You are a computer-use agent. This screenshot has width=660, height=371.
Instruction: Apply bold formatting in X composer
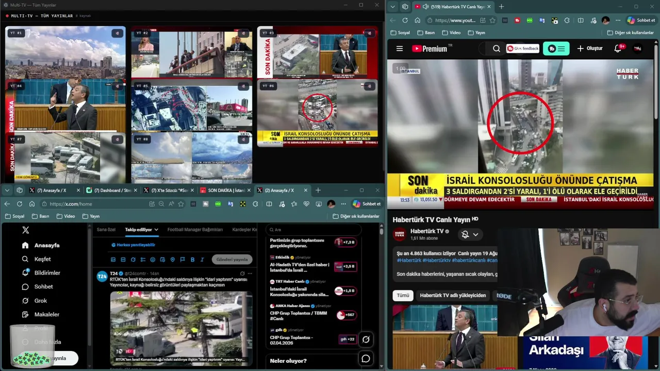192,260
